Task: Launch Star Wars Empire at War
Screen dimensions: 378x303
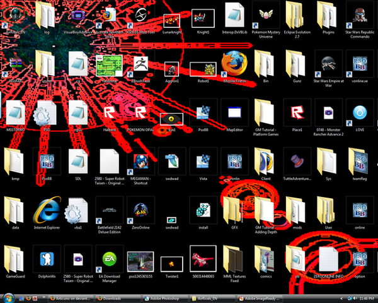Action: (x=328, y=64)
